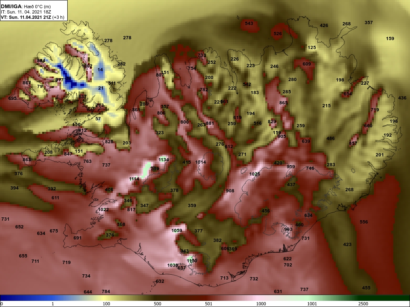Click the 1001 label on the color scale
The width and height of the screenshot is (410, 307).
tap(312, 304)
